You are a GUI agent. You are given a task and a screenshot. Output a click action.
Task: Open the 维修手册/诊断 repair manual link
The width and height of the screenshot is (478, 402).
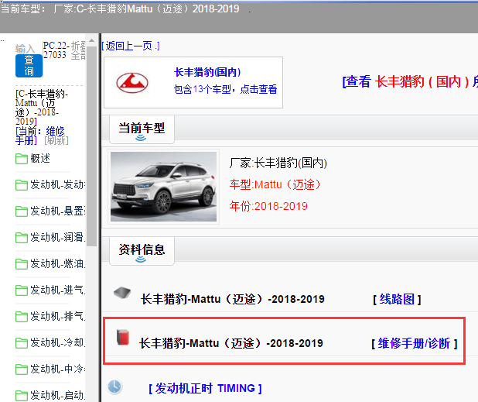415,343
